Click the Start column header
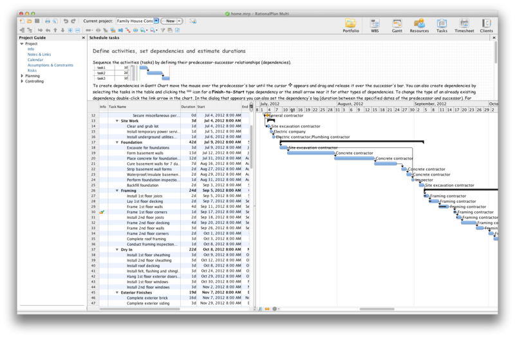The width and height of the screenshot is (515, 338). point(219,107)
